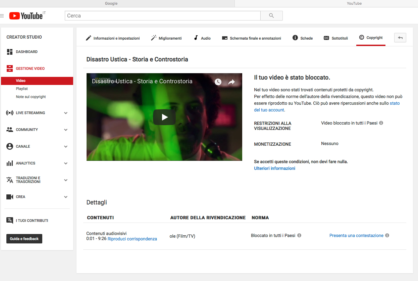Screen dimensions: 418x281
Task: Click the back arrow button
Action: pos(400,38)
